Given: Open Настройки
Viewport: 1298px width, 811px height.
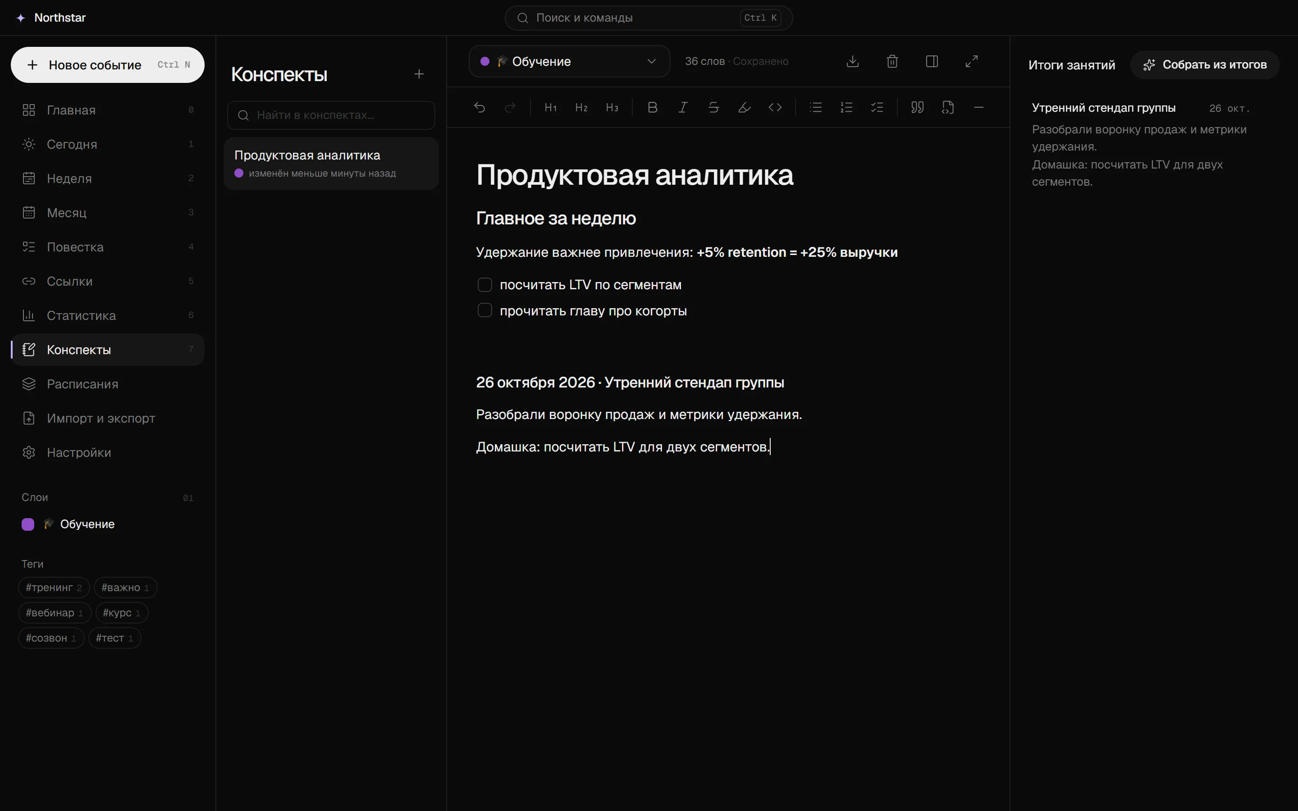Looking at the screenshot, I should [x=108, y=453].
